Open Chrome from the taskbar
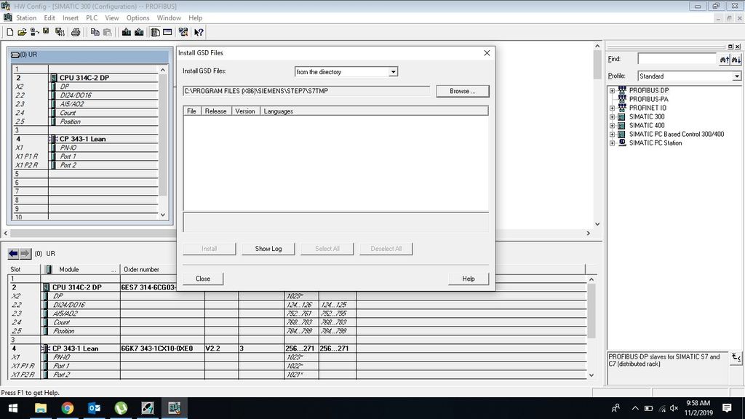 coord(68,408)
